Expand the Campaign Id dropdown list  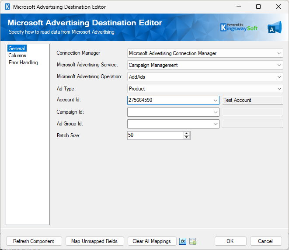216,112
